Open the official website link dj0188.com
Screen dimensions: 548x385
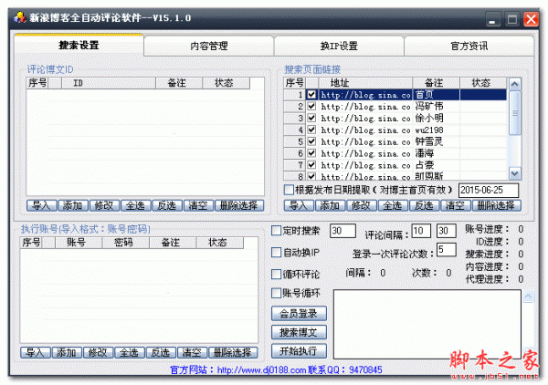pos(261,370)
